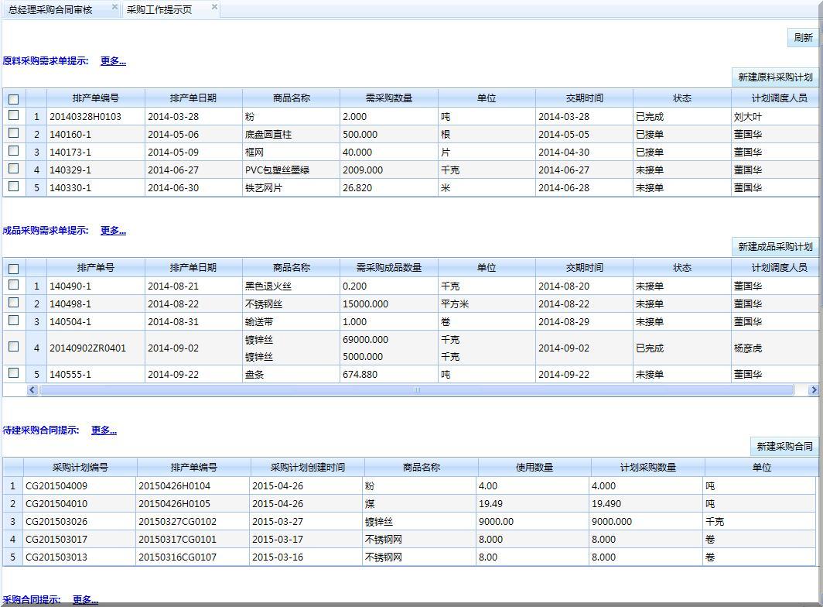Check the row checkbox for 140490-1
Screen dimensions: 823x607
(13, 285)
